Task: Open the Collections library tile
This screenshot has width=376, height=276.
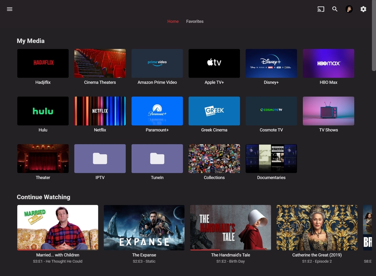Action: point(214,158)
